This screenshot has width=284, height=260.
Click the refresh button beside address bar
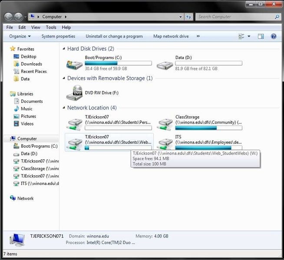click(188, 17)
